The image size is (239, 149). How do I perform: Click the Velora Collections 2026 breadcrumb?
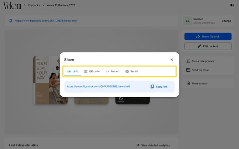[61, 5]
